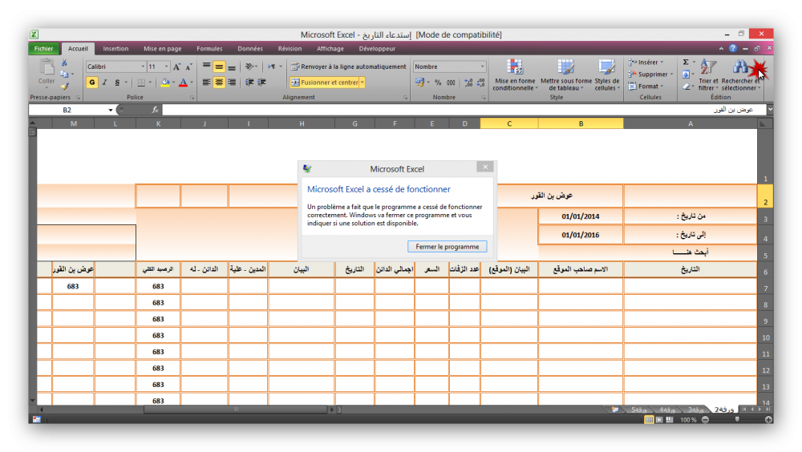Click the Clear eraser icon
Viewport: 802px width, 452px height.
tap(686, 87)
